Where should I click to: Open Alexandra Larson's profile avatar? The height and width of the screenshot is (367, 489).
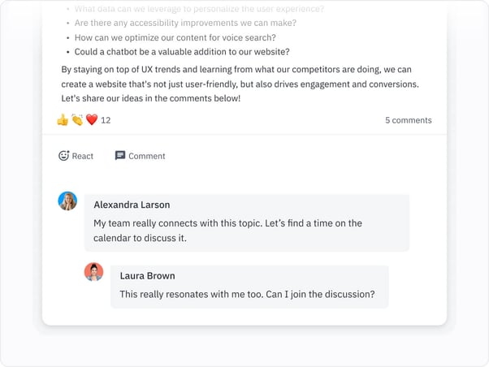coord(67,201)
